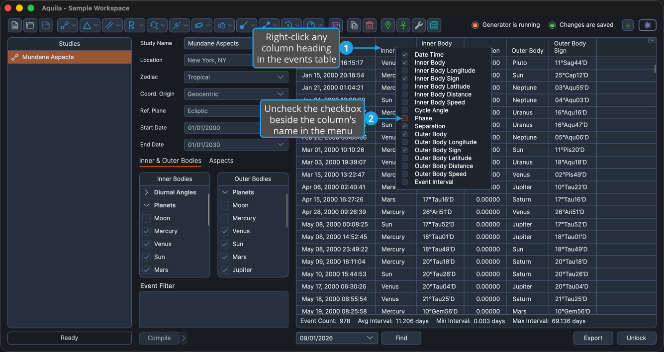Collapse the Planets group in Inner Bodies
Image resolution: width=664 pixels, height=352 pixels.
tap(146, 205)
